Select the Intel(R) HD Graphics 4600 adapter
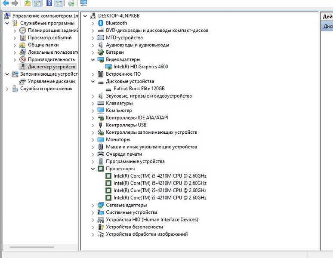 (x=140, y=67)
